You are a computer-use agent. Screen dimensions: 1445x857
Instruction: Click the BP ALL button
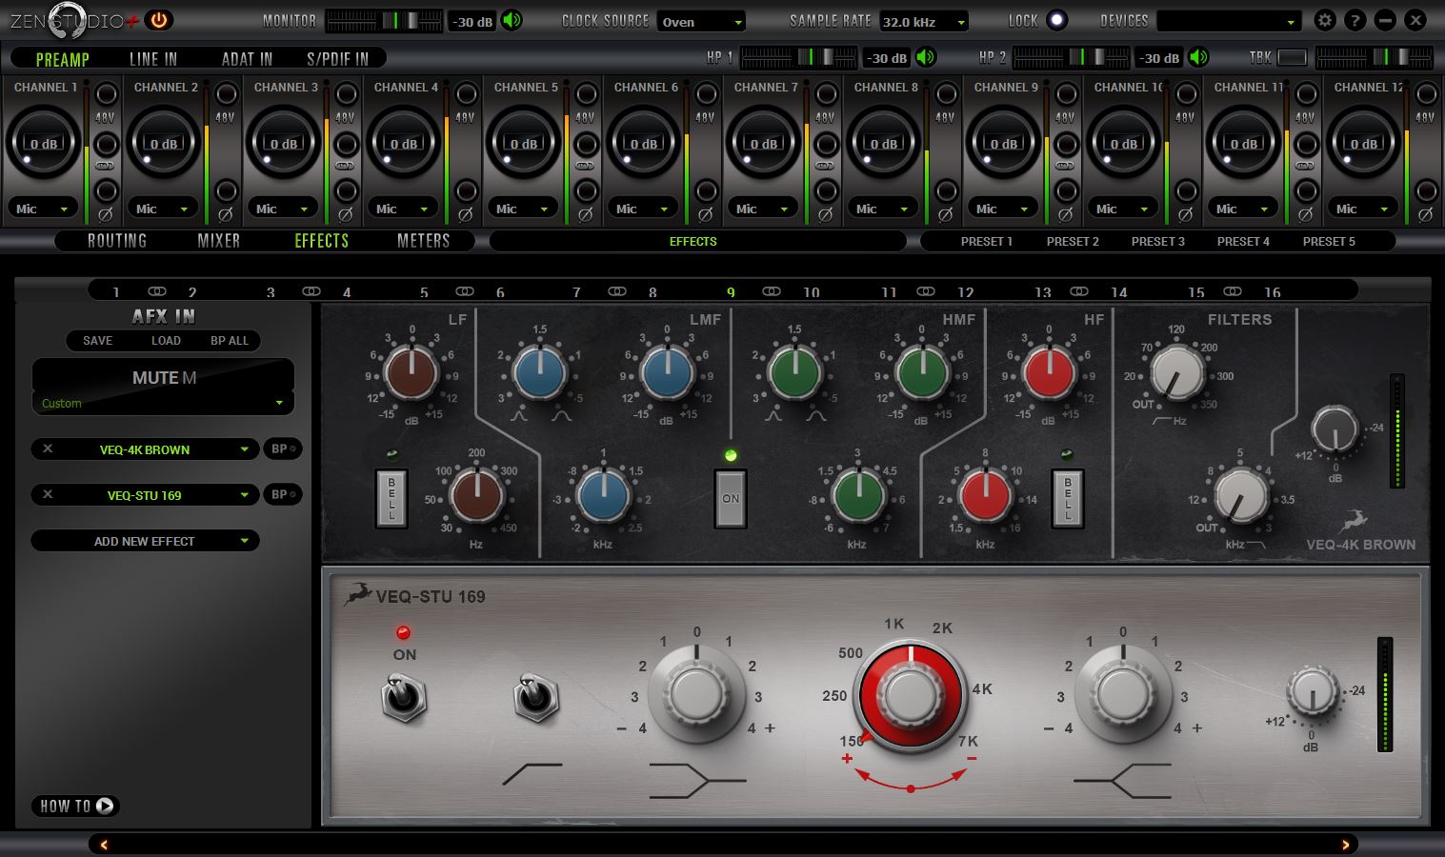[230, 340]
